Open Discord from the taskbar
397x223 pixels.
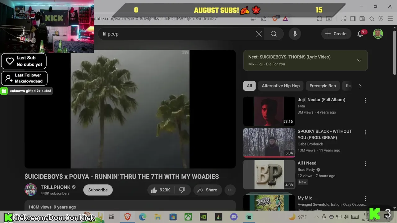pos(234,217)
